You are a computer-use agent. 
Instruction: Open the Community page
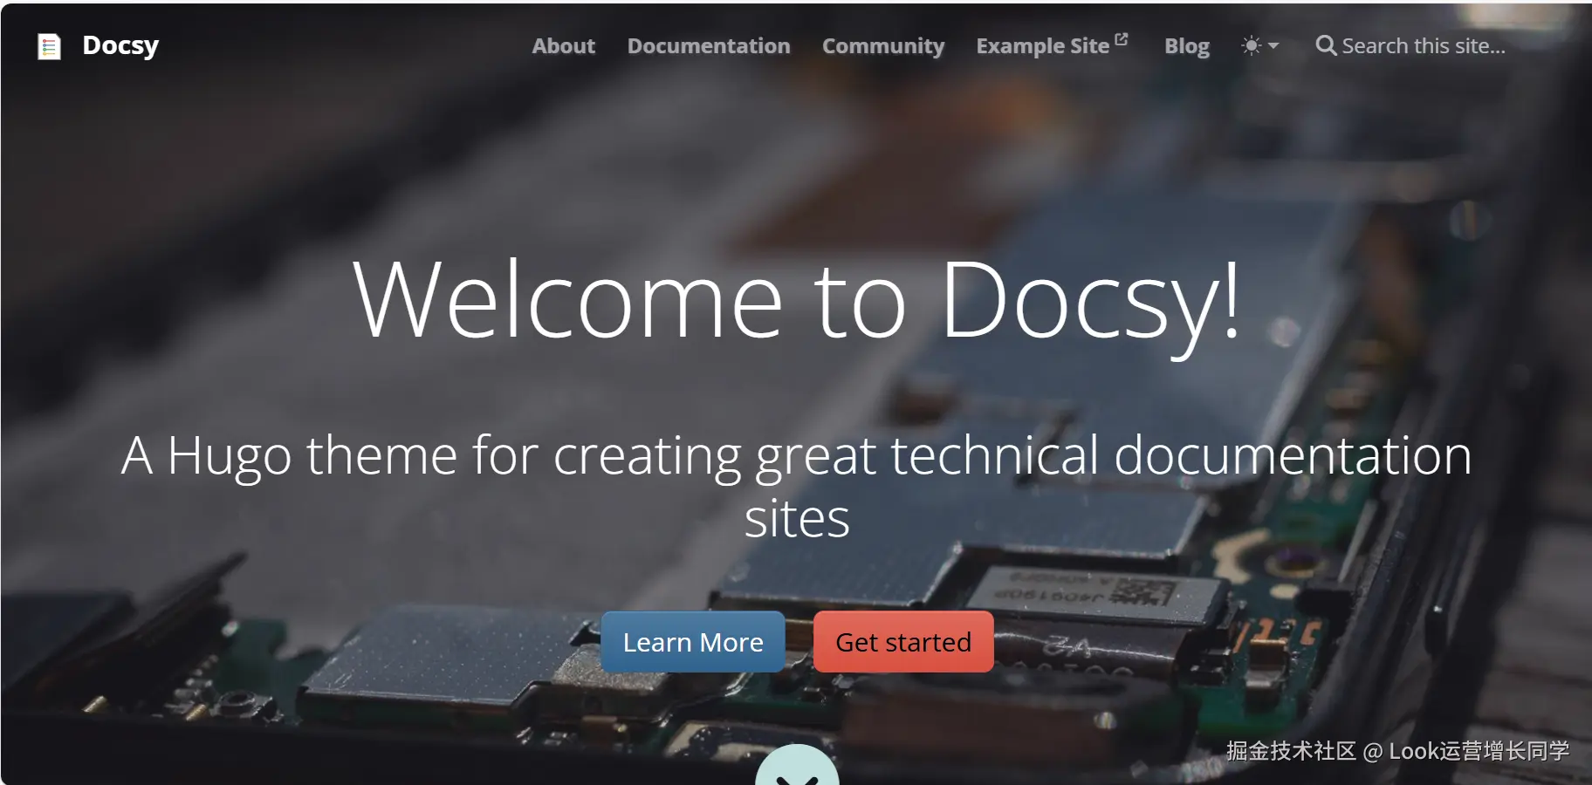point(883,46)
